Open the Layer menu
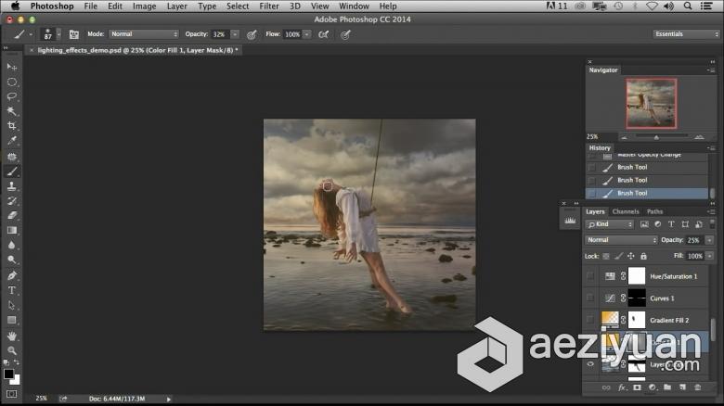 point(177,6)
